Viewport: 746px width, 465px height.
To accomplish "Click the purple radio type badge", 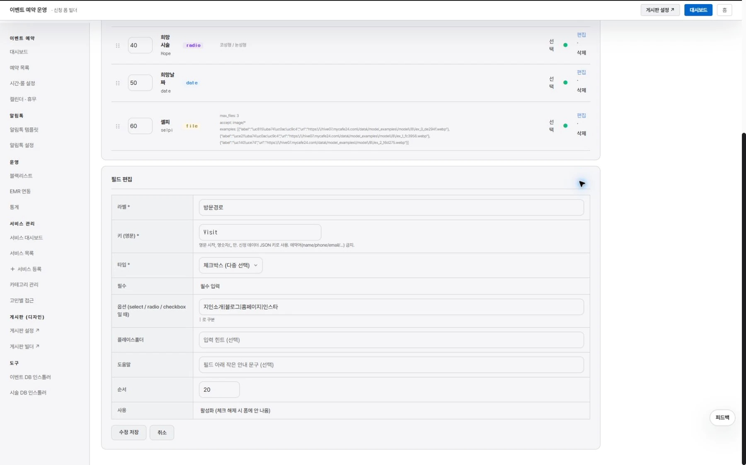I will (193, 46).
